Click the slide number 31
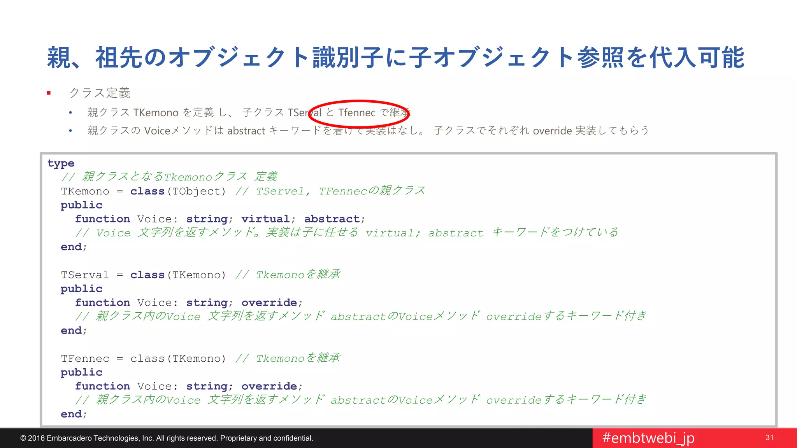 coord(769,437)
